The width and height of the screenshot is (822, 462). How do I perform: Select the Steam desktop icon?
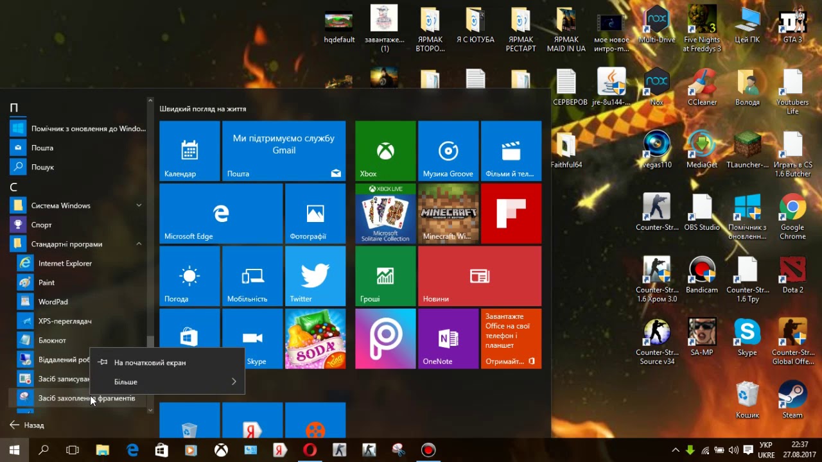coord(792,400)
